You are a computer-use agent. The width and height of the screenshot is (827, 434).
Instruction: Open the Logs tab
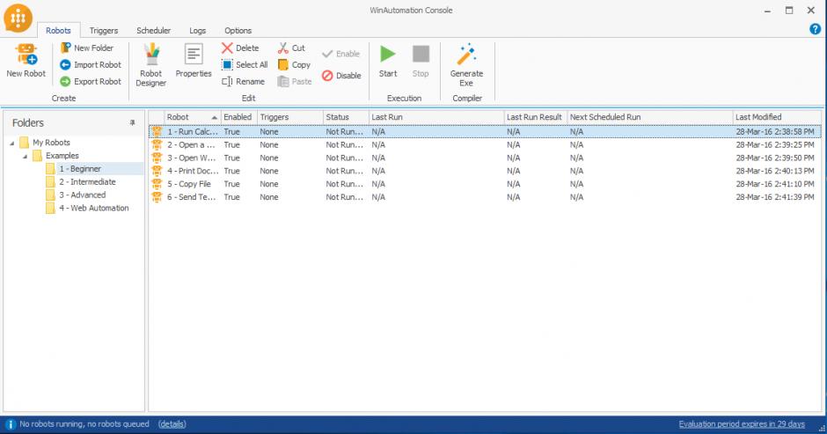point(198,31)
